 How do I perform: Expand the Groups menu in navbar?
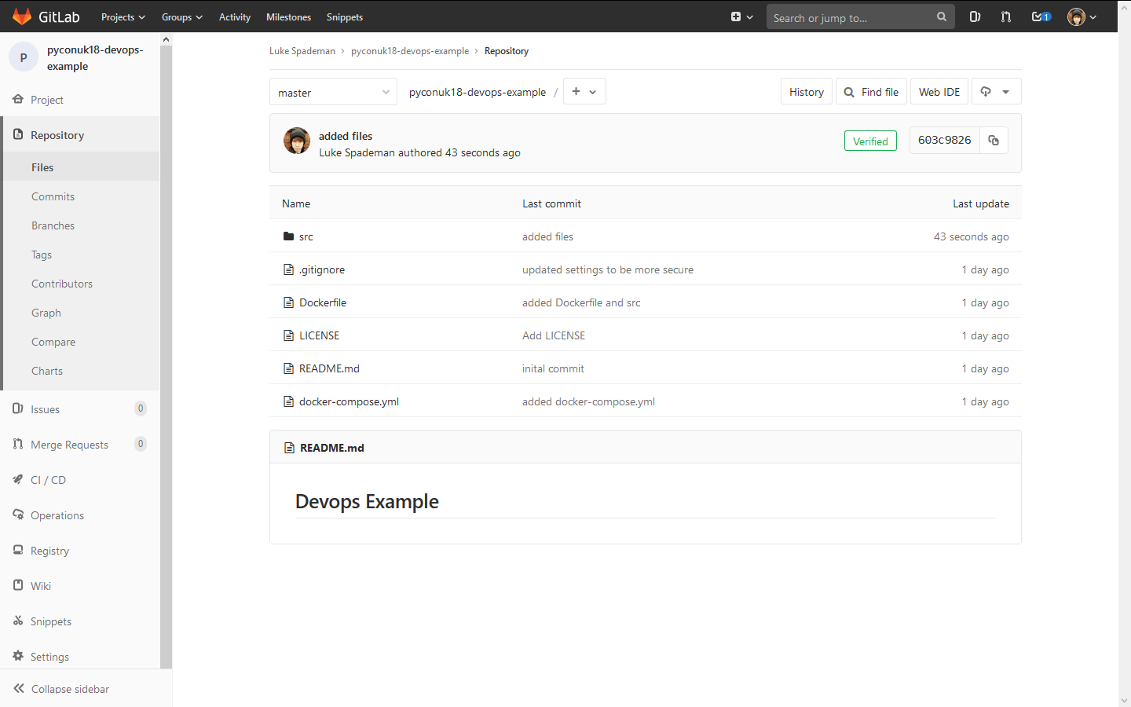point(181,16)
